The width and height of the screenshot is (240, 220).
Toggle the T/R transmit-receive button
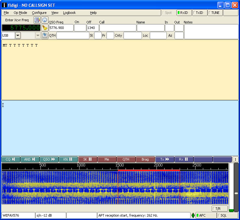(x=220, y=209)
